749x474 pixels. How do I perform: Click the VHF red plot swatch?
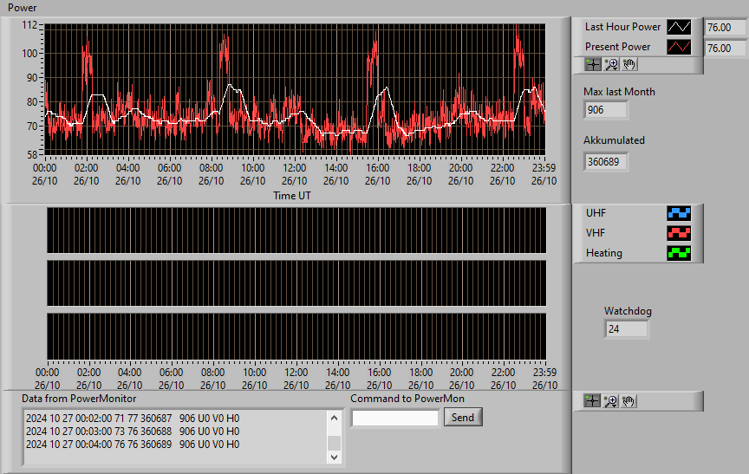(679, 233)
